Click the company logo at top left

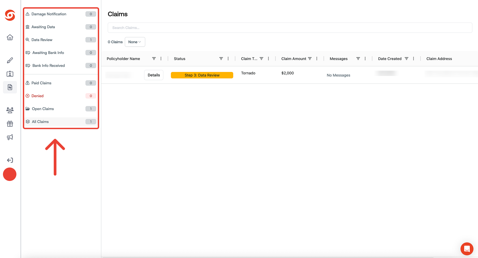10,15
